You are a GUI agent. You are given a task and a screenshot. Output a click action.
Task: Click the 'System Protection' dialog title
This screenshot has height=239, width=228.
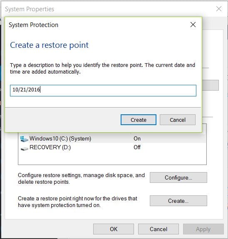coord(33,25)
